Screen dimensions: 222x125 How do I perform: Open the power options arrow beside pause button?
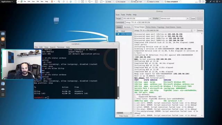point(54,1)
